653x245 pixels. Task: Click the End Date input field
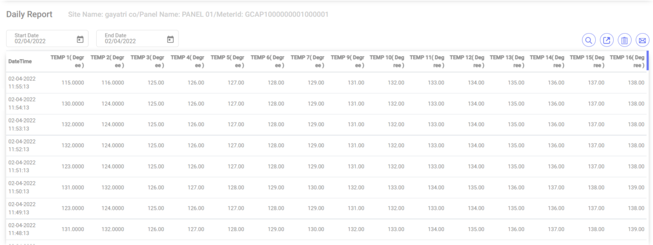(x=137, y=38)
